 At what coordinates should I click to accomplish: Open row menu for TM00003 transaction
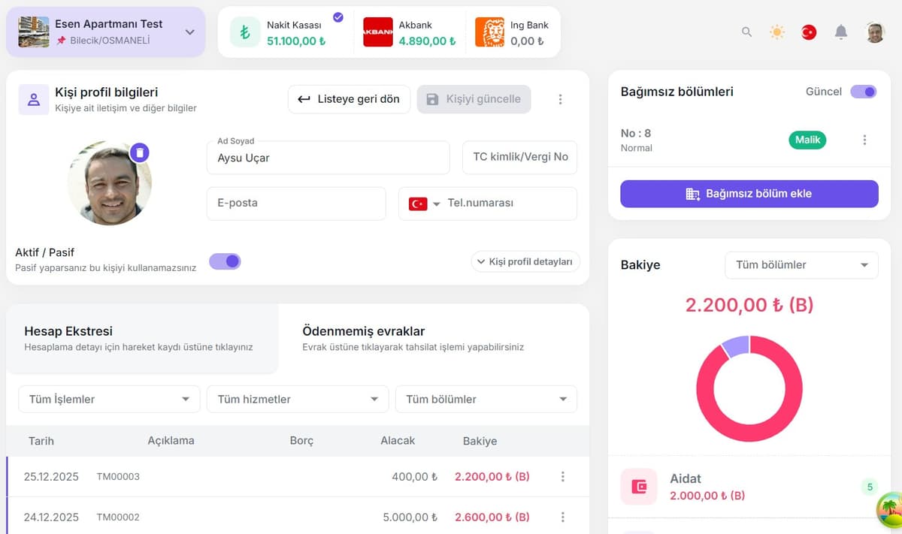click(562, 476)
